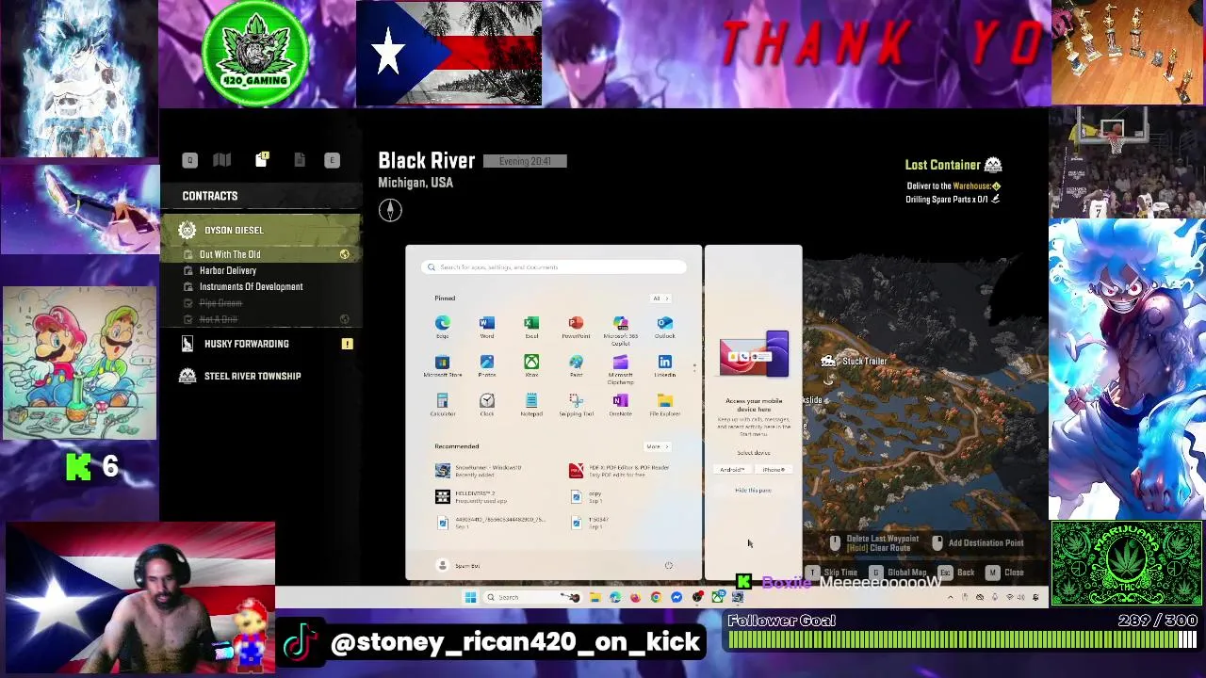Click the Follower Goal progress bar
Screen dimensions: 1206x678
(962, 640)
